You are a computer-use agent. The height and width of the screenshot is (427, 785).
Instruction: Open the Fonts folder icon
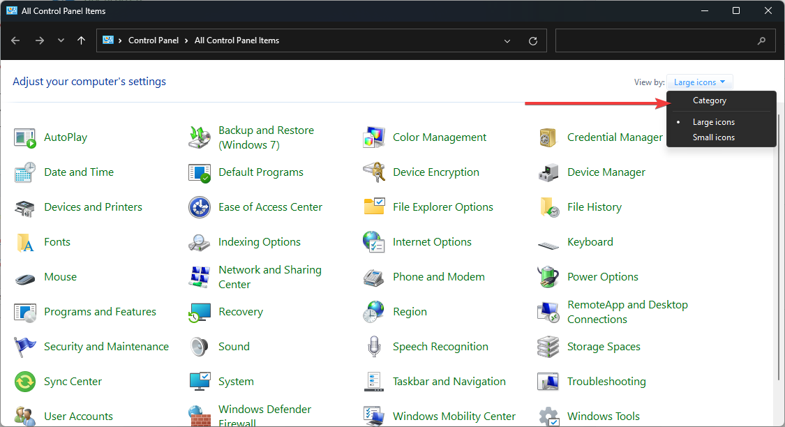pyautogui.click(x=25, y=242)
